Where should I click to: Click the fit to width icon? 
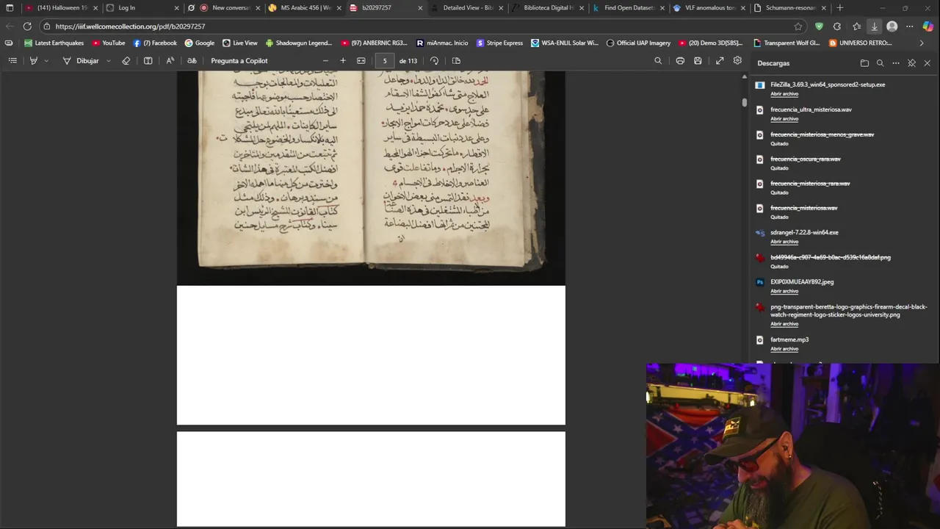point(361,61)
